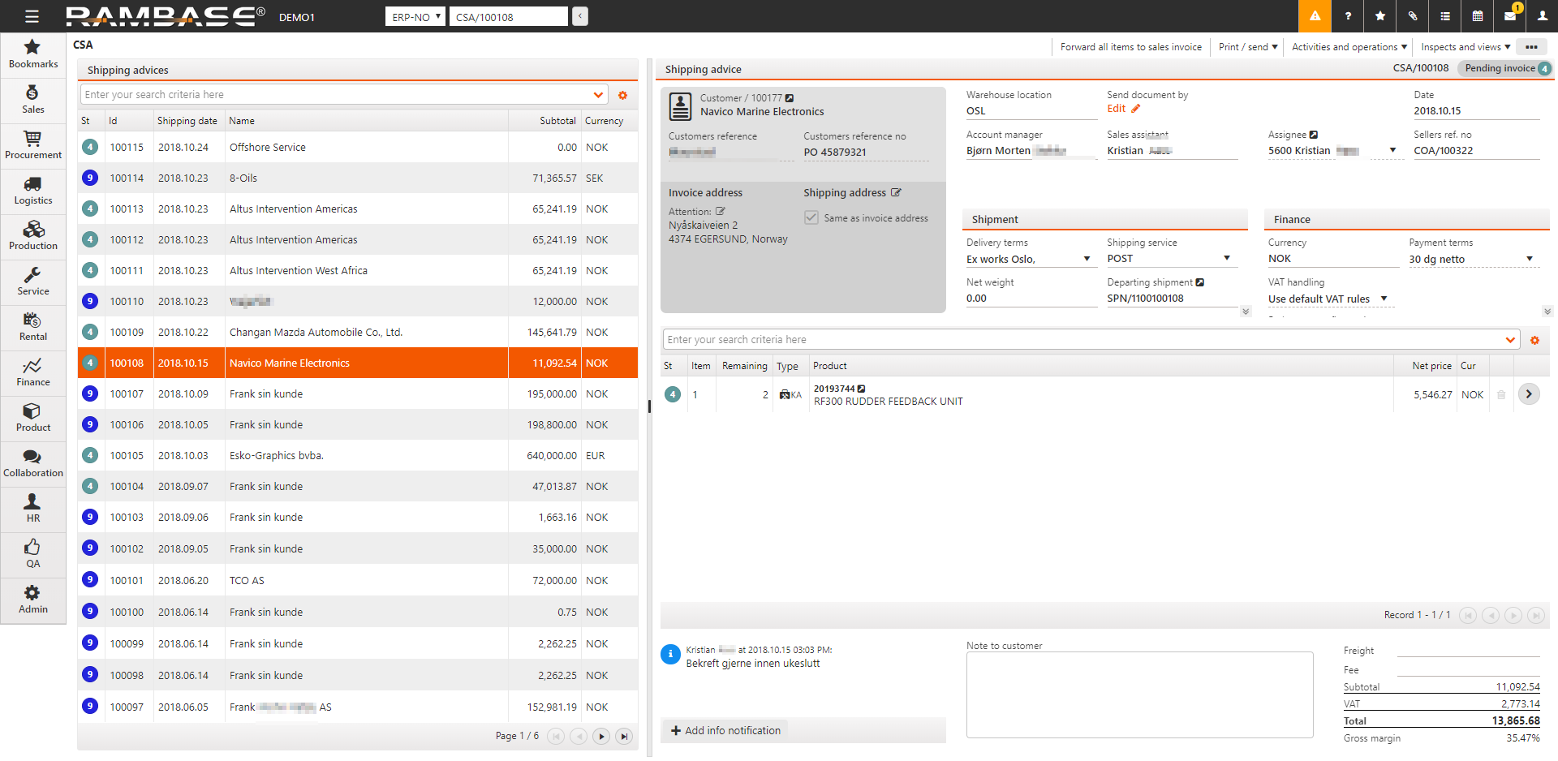1558x761 pixels.
Task: Open the ERP-NO company selector
Action: [x=415, y=17]
